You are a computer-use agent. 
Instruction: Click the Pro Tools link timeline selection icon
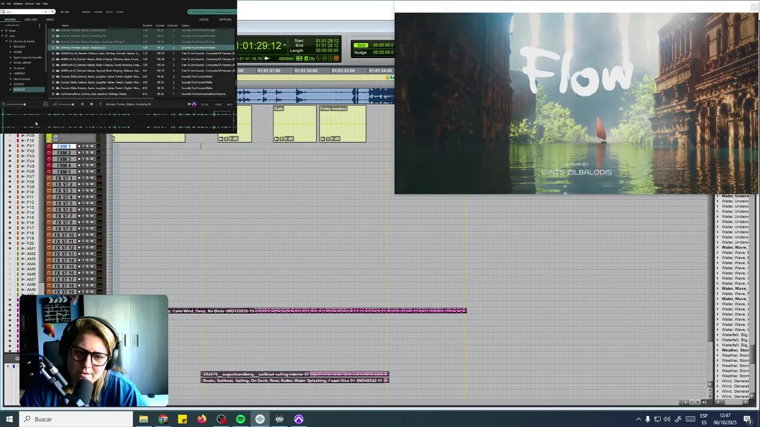[299, 58]
